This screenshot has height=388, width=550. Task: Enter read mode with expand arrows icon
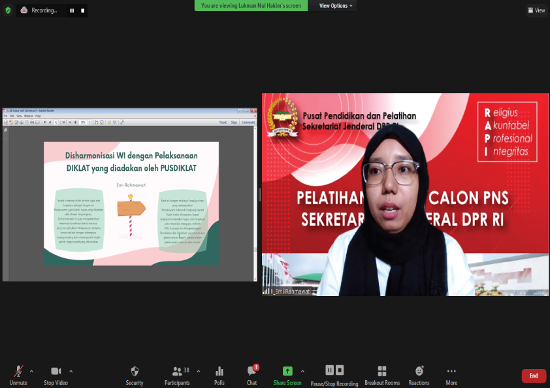coord(122,122)
